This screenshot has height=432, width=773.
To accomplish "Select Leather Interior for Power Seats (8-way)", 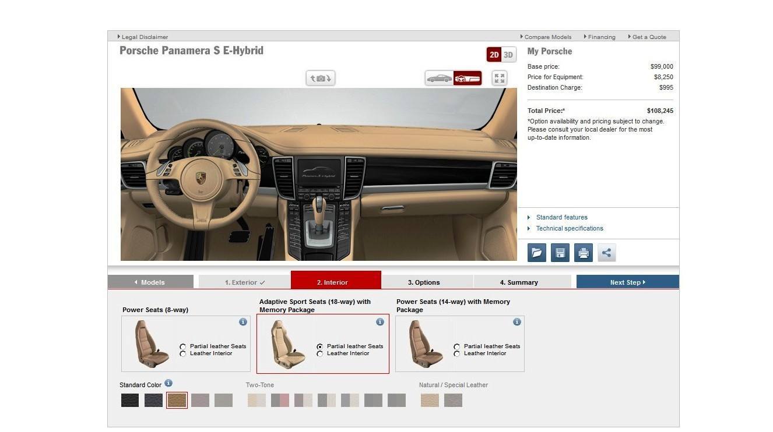I will pos(183,353).
